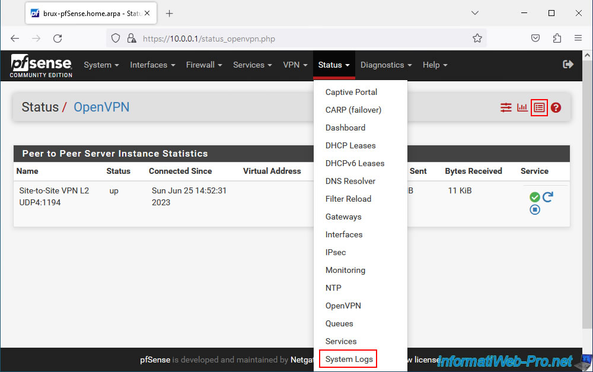Viewport: 593px width, 372px height.
Task: Open Dashboard from Status menu
Action: (345, 128)
